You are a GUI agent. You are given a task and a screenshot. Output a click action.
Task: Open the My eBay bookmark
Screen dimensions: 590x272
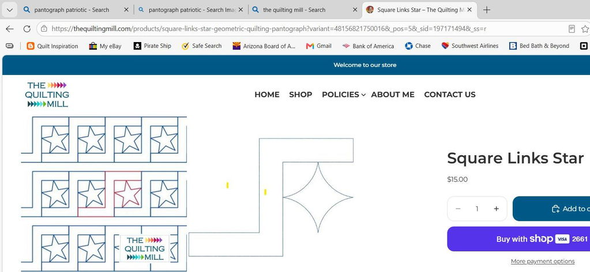[x=106, y=46]
